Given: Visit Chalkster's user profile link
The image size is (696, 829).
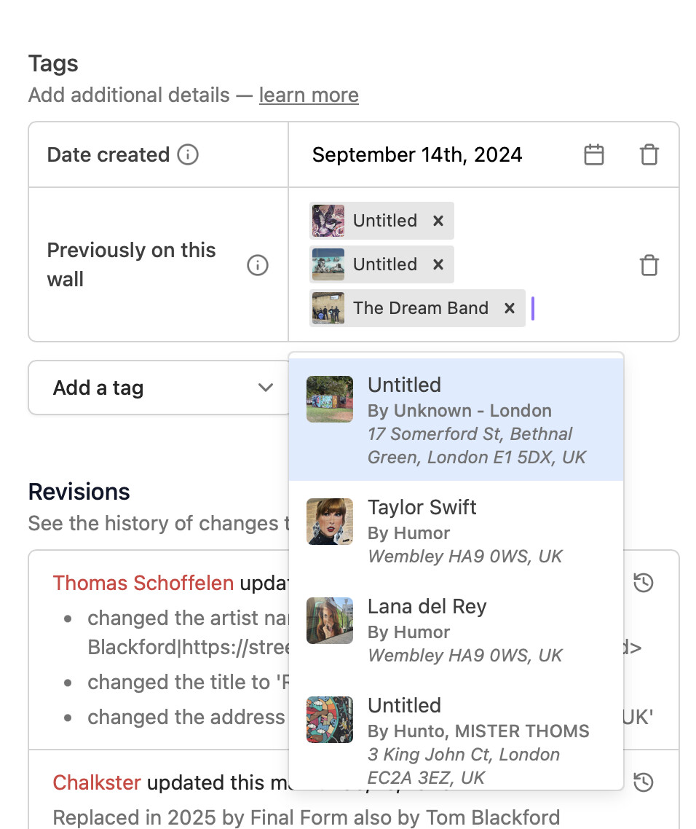Looking at the screenshot, I should tap(97, 782).
